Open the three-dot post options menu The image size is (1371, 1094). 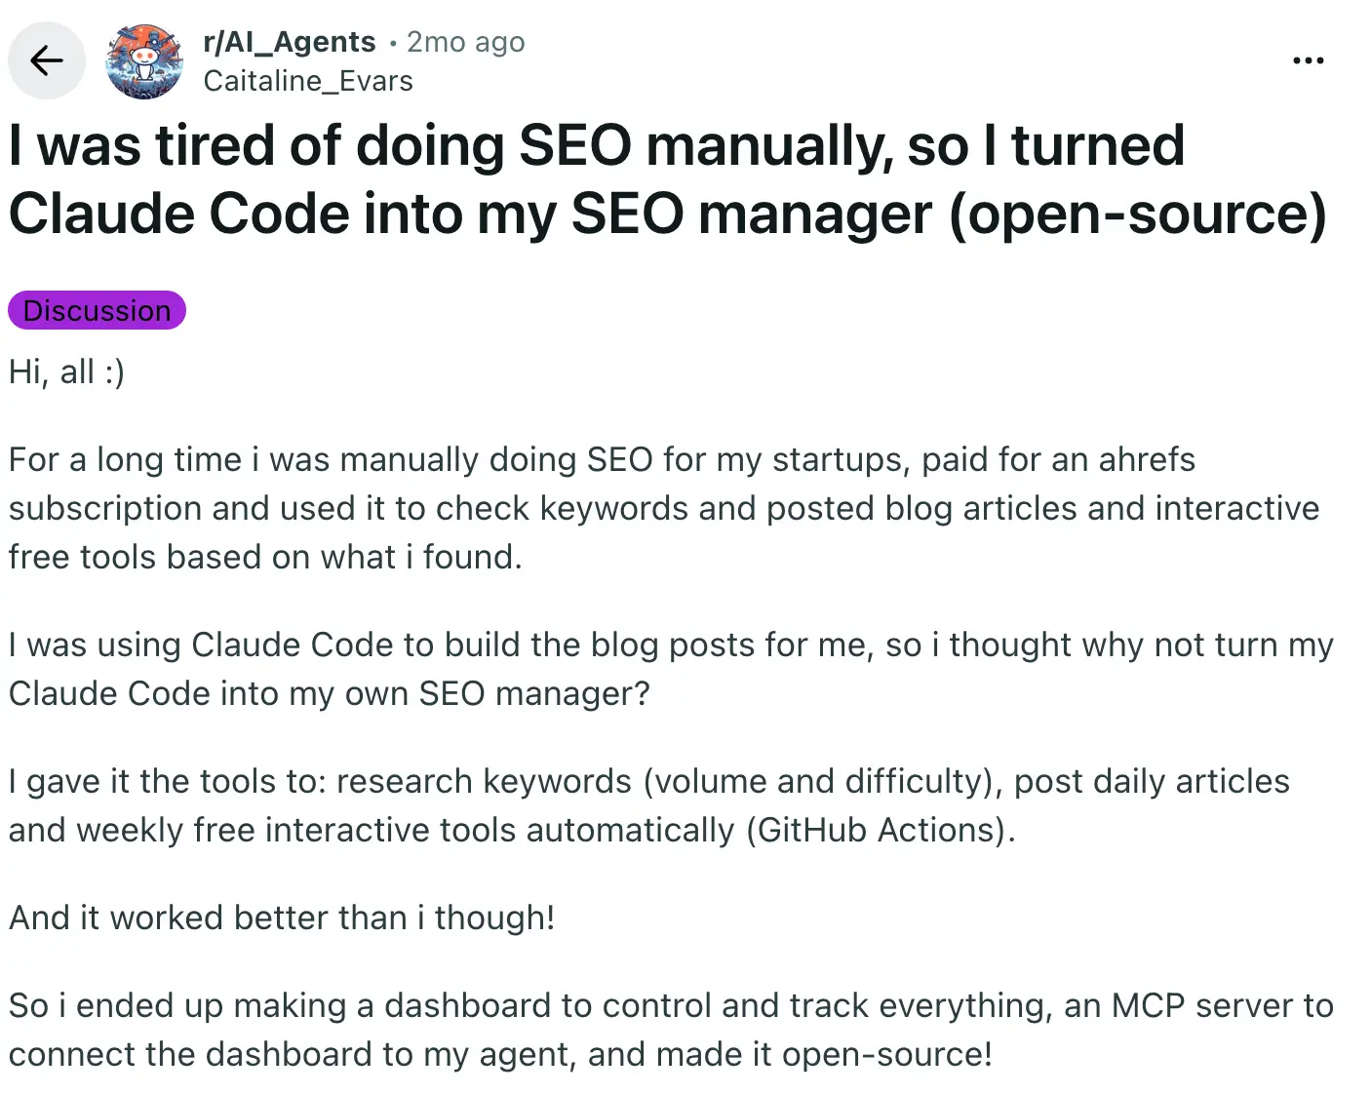1308,60
